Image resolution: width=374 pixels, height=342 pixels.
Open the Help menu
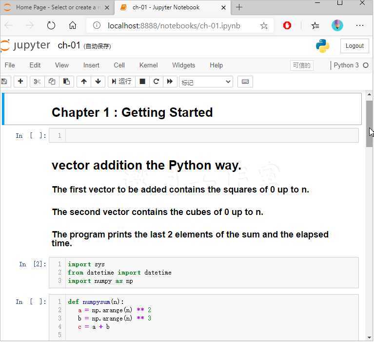pos(216,65)
